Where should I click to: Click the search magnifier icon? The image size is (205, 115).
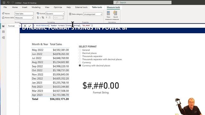click(117, 3)
